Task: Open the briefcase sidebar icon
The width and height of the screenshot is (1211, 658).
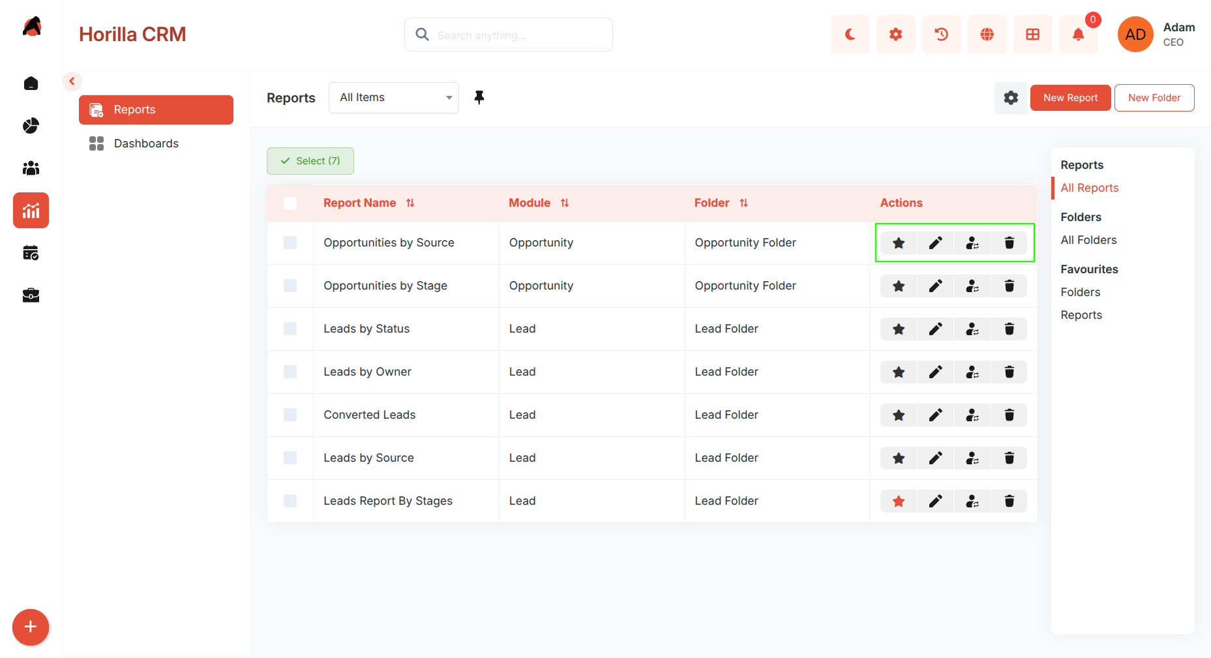Action: pos(31,295)
